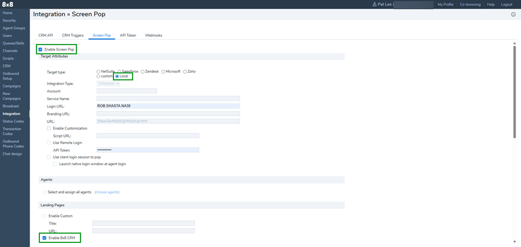Choose the Zendesk target type option
Screen dimensions: 521x247
click(142, 71)
